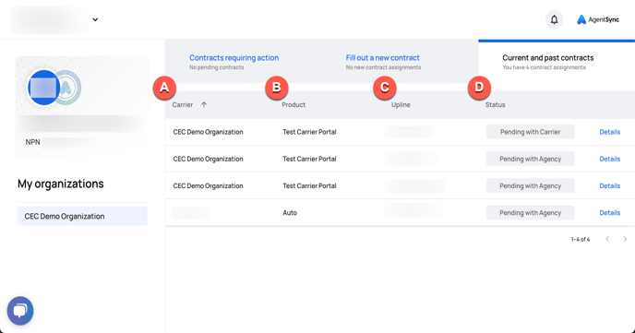Click the Upline column header
This screenshot has width=635, height=333.
click(x=401, y=105)
